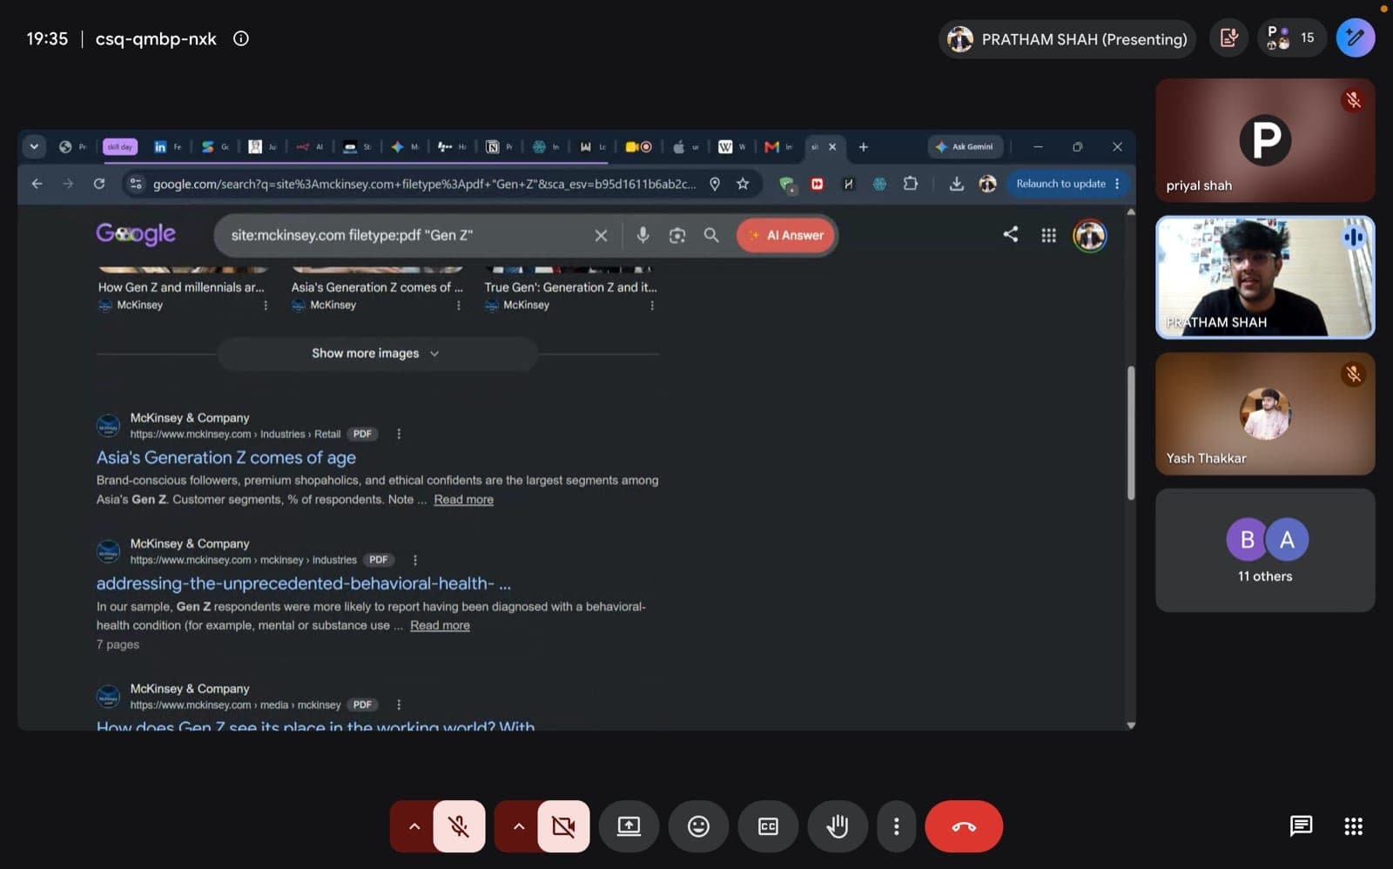The image size is (1393, 869).
Task: Switch to the LinkedIn browser tab
Action: (167, 147)
